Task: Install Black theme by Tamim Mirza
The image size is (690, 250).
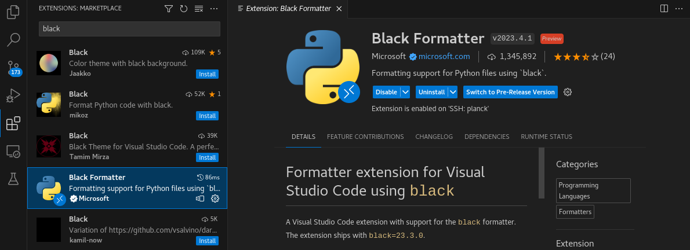Action: pos(207,157)
